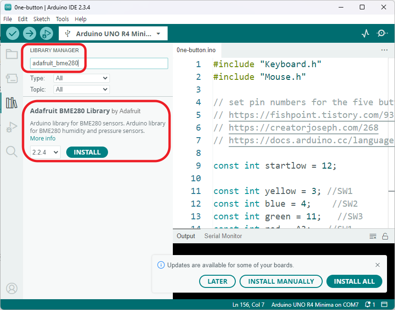
Task: Open the Sketch menu
Action: tap(41, 19)
